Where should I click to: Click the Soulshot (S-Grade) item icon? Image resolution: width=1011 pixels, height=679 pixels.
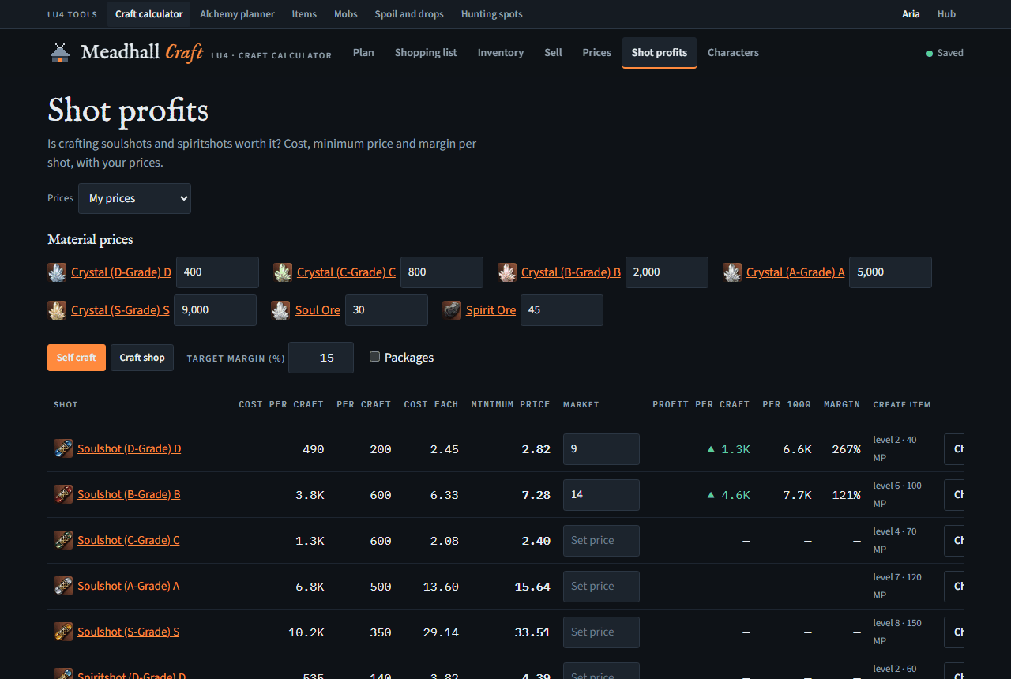[63, 632]
